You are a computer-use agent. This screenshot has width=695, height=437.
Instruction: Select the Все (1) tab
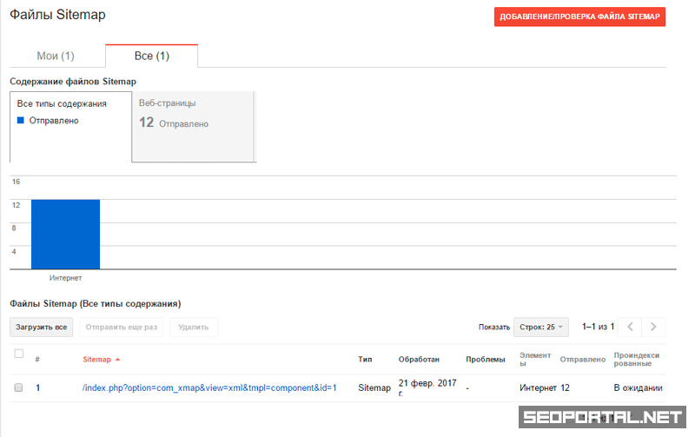151,56
